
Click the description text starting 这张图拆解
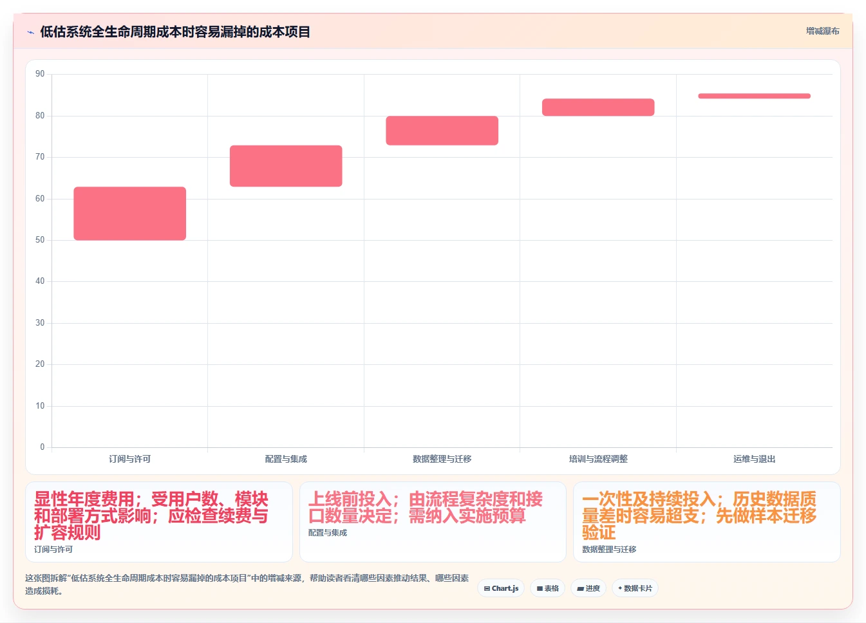click(x=247, y=584)
